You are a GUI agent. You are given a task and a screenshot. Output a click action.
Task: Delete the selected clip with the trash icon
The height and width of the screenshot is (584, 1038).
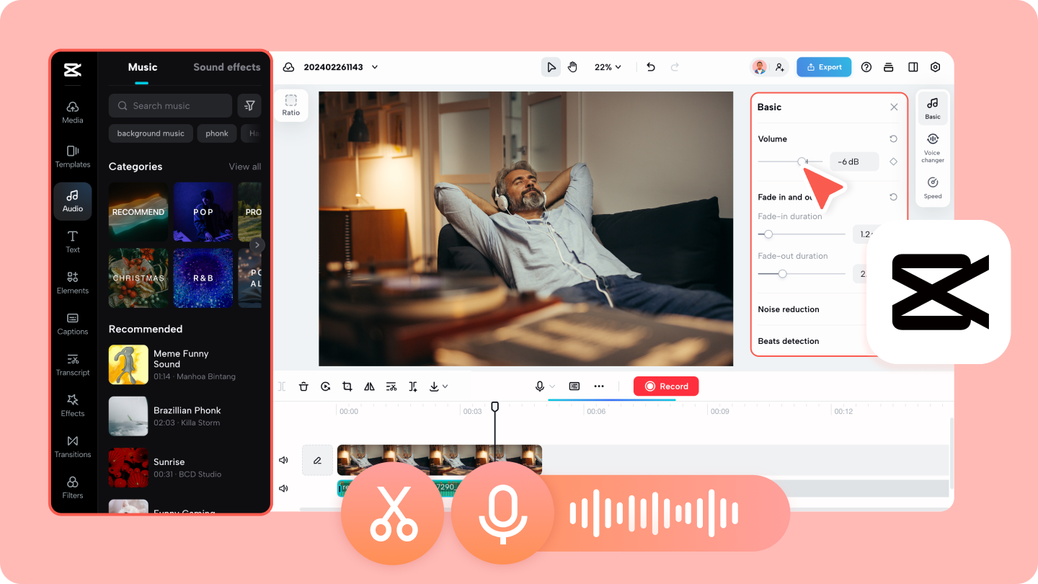[x=303, y=386]
